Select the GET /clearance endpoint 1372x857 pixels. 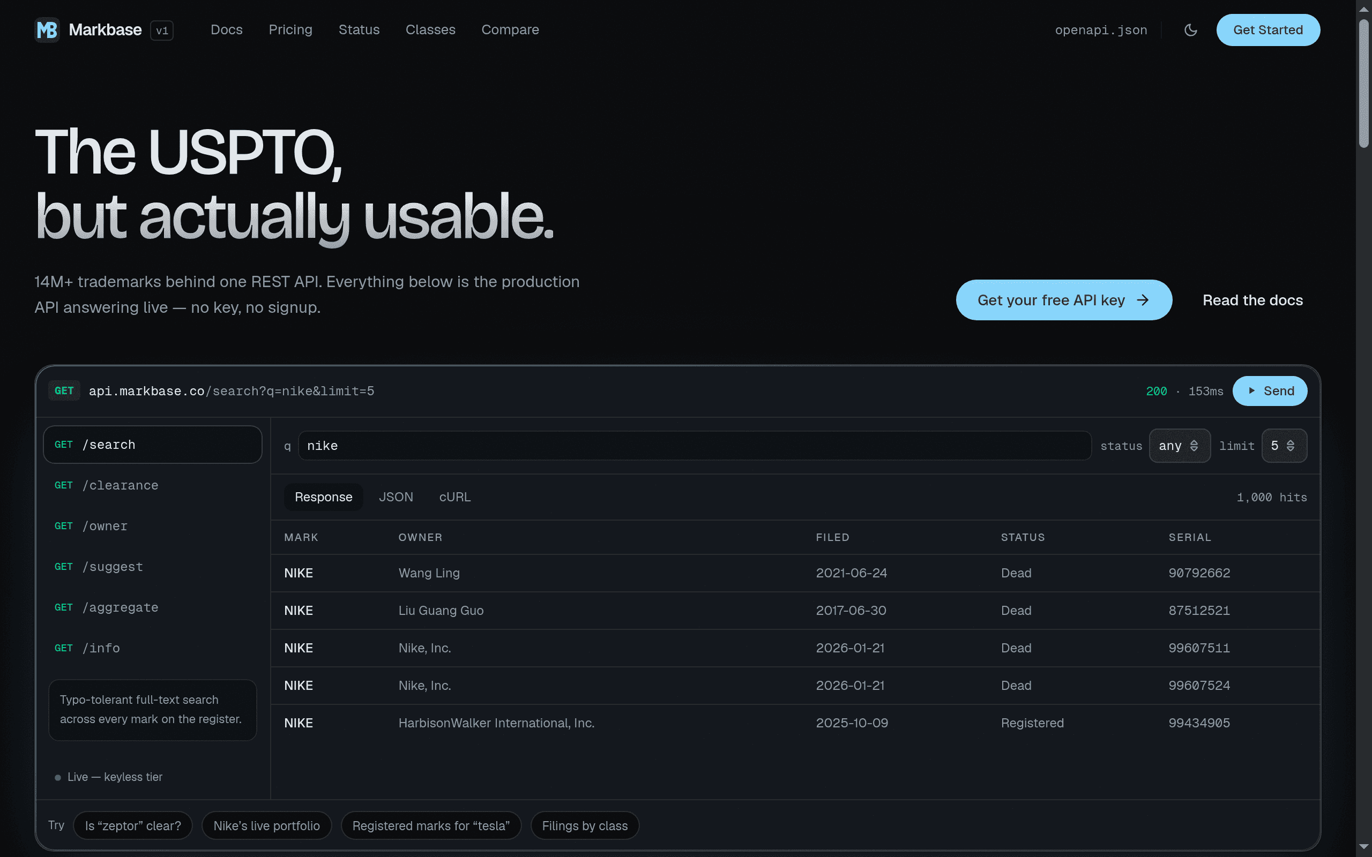click(x=153, y=485)
